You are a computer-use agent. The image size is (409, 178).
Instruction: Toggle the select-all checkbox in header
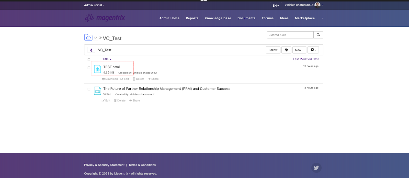pyautogui.click(x=89, y=59)
